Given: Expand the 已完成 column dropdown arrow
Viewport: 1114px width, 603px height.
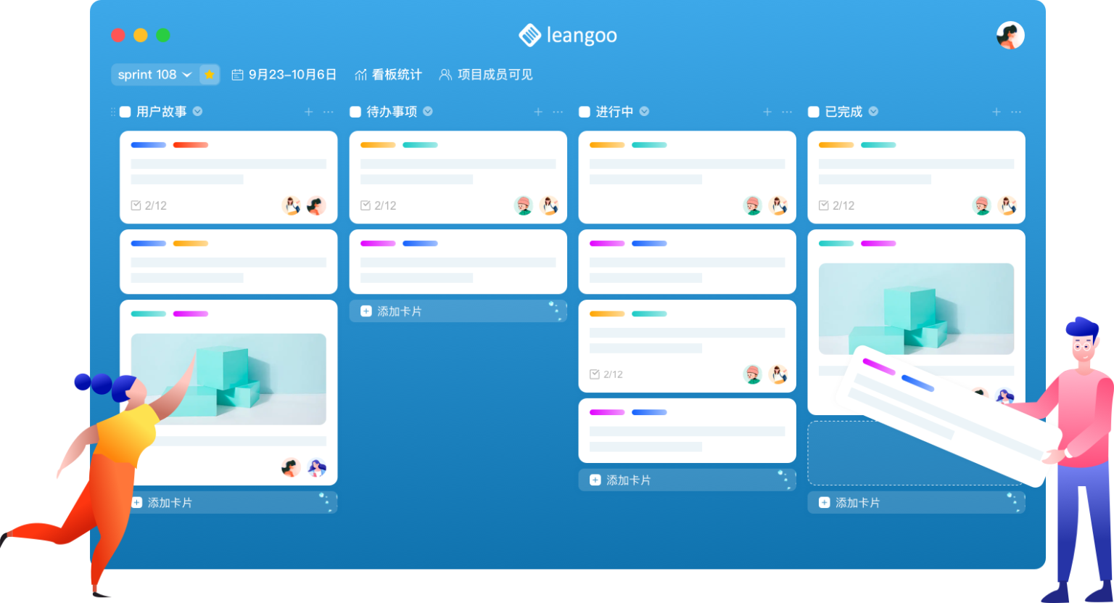Looking at the screenshot, I should click(872, 112).
